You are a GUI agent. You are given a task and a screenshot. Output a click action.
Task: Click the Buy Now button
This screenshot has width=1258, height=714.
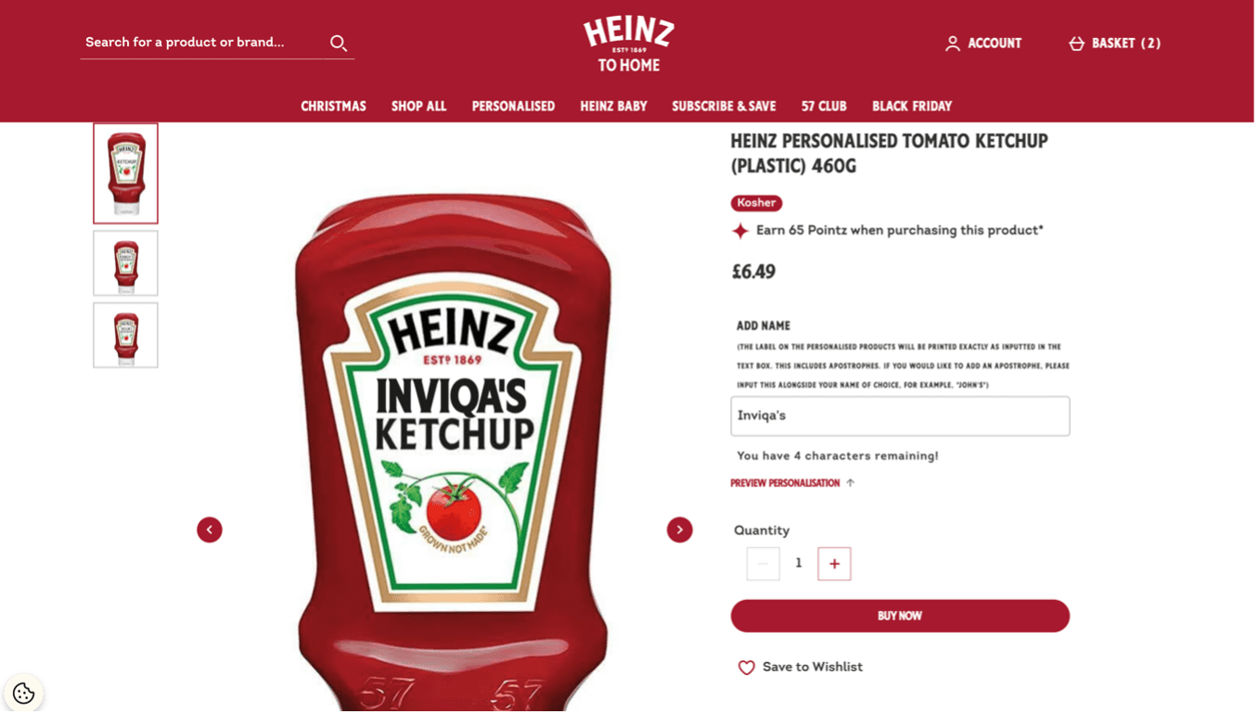899,615
